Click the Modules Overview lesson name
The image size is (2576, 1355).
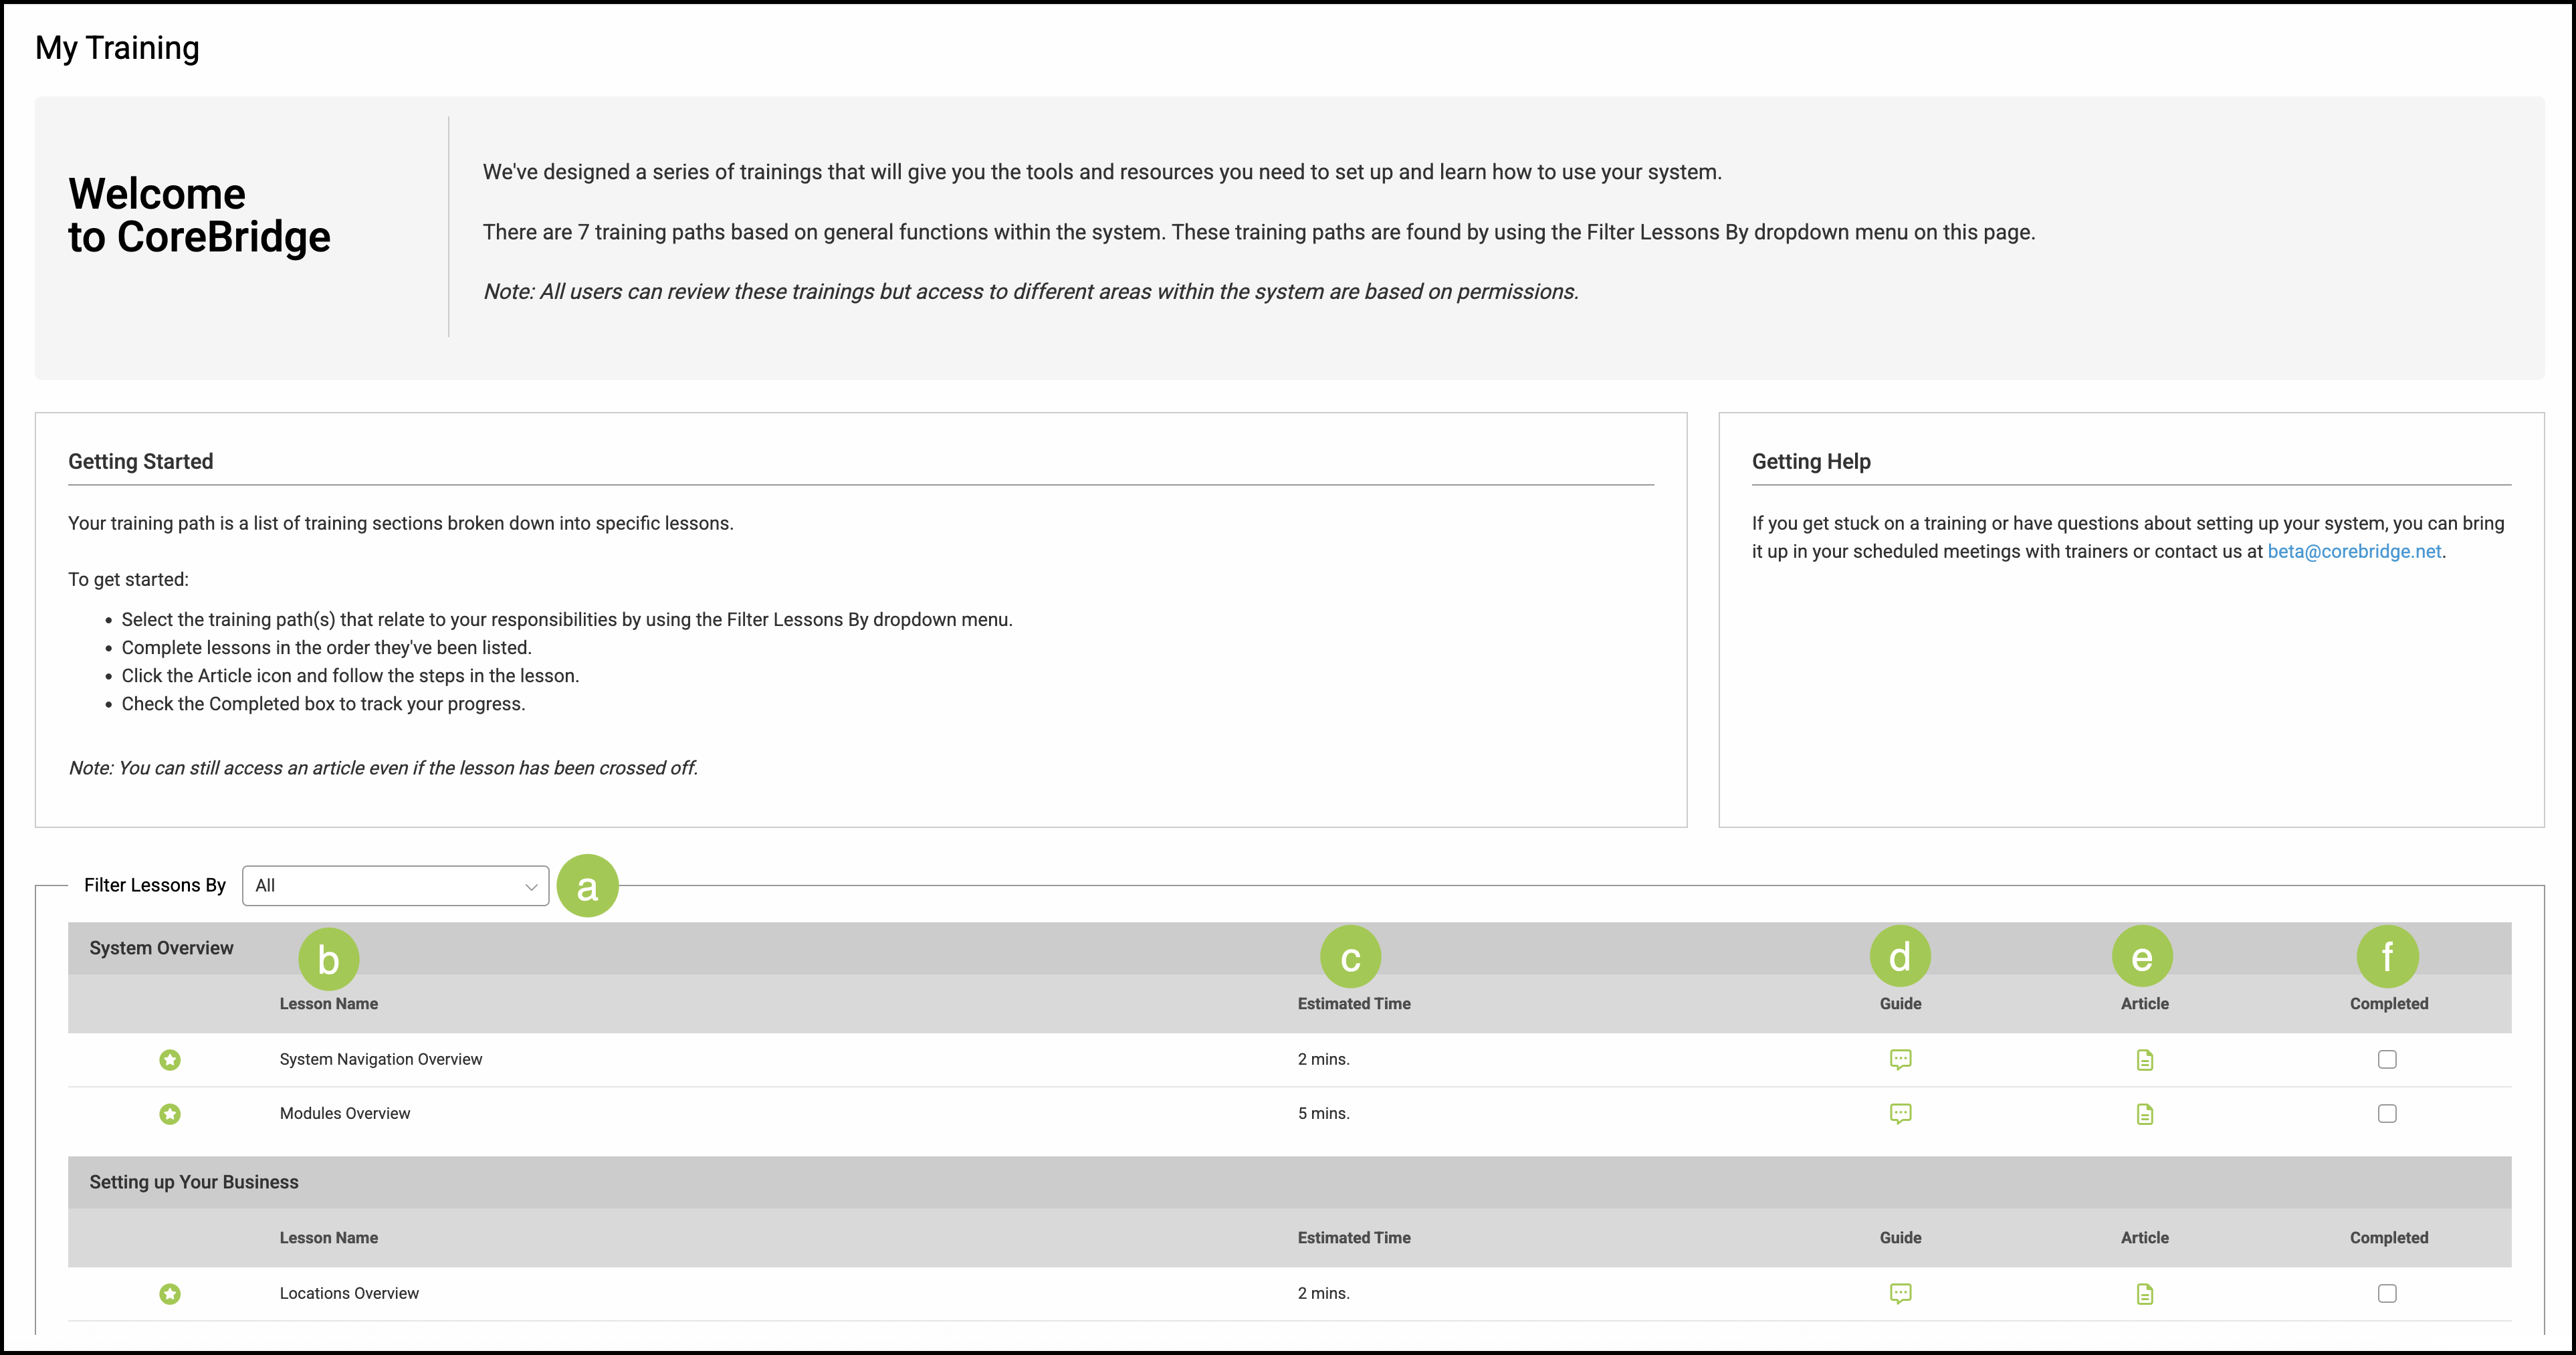[x=345, y=1113]
